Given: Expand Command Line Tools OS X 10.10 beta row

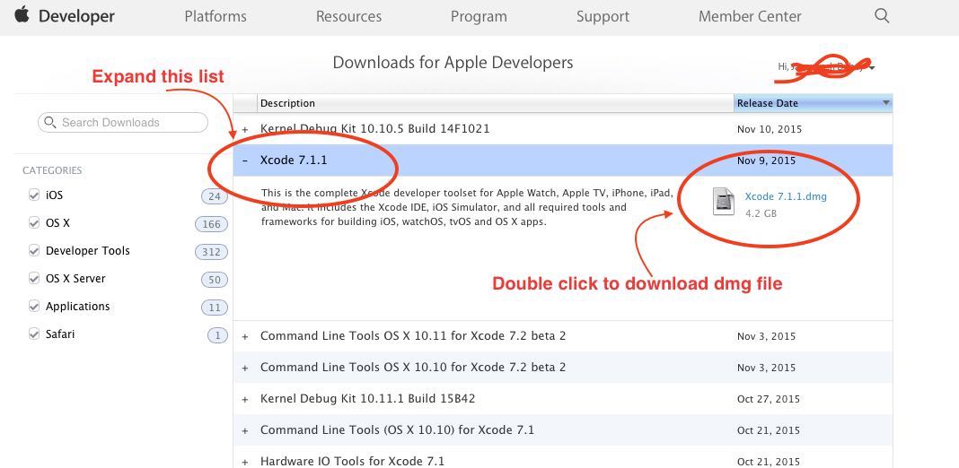Looking at the screenshot, I should [x=245, y=368].
